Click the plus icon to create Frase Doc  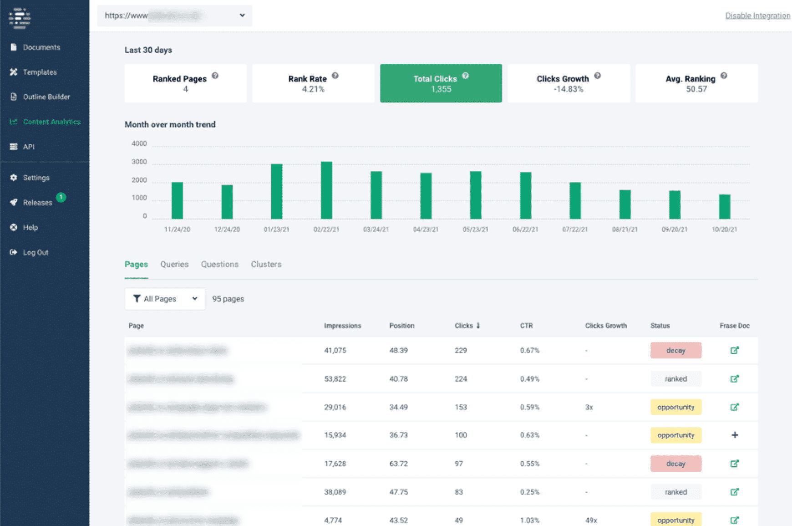tap(734, 435)
